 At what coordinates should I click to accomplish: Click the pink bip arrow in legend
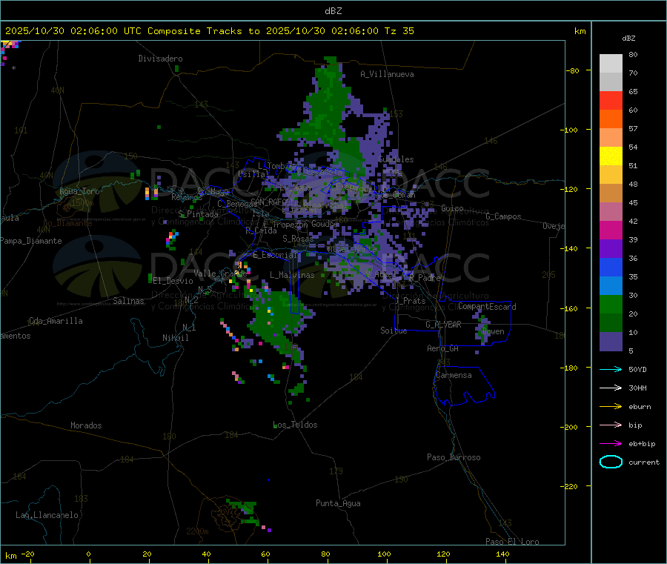point(611,425)
